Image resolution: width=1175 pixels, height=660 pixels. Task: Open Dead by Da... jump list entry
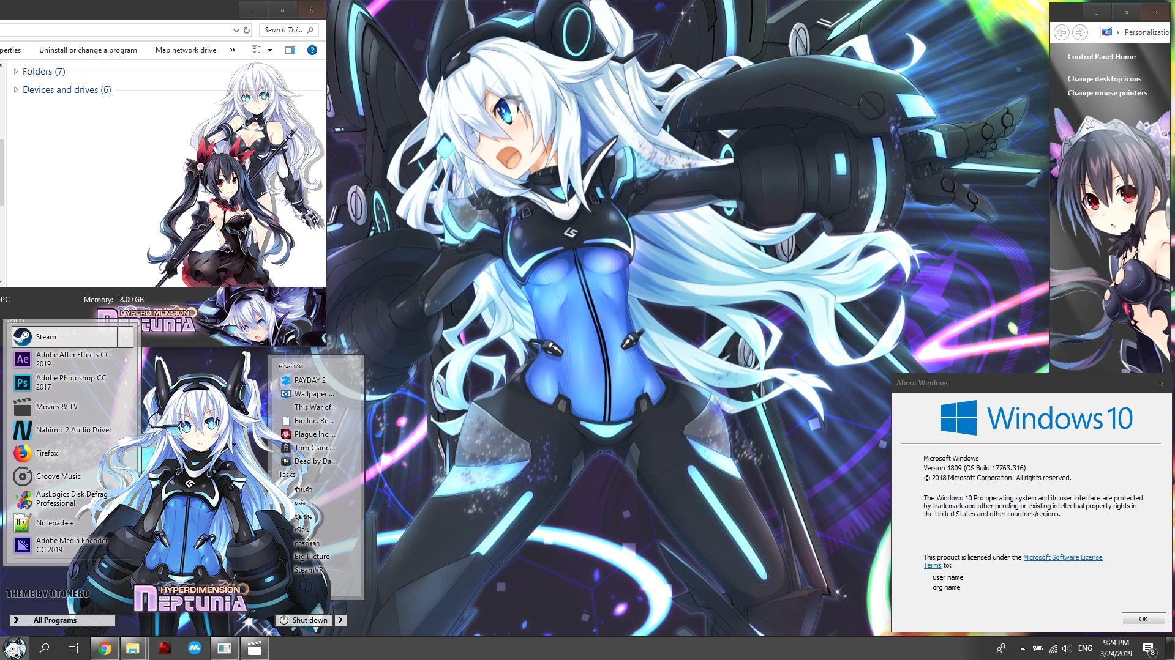coord(309,461)
